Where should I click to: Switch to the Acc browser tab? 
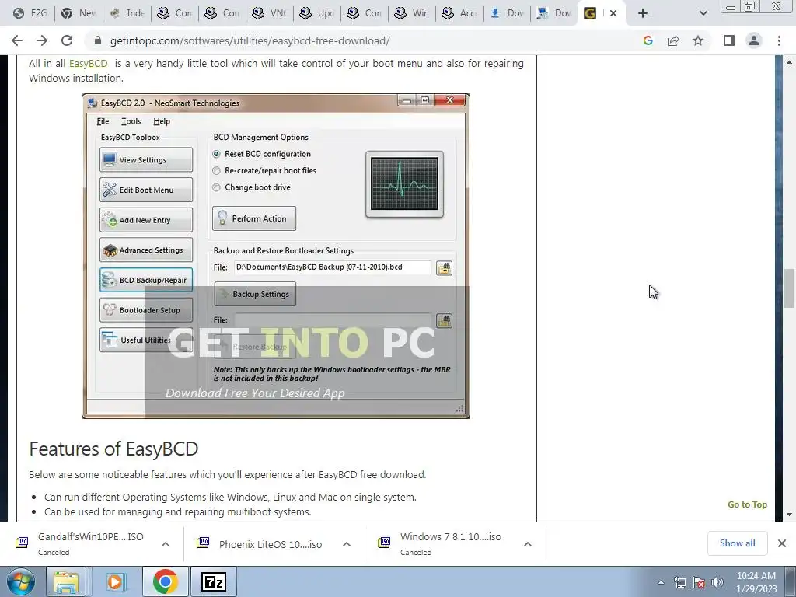pos(459,13)
